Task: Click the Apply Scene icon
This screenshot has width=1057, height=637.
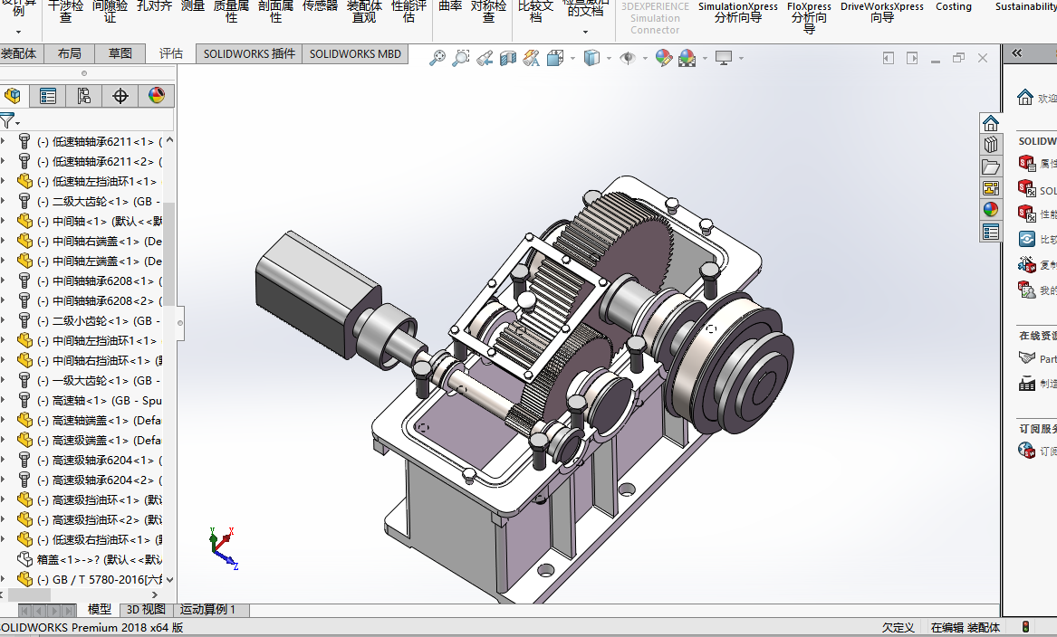Action: pyautogui.click(x=687, y=59)
